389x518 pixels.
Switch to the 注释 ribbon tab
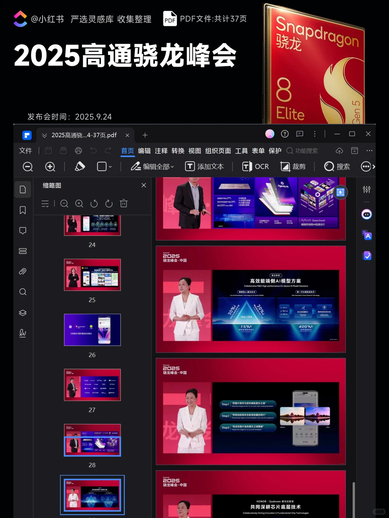[161, 151]
